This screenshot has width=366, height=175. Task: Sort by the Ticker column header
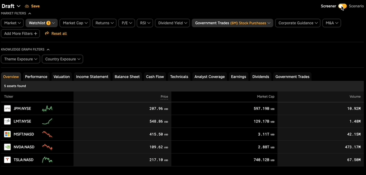[x=9, y=97]
